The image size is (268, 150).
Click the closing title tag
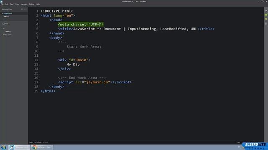206,29
